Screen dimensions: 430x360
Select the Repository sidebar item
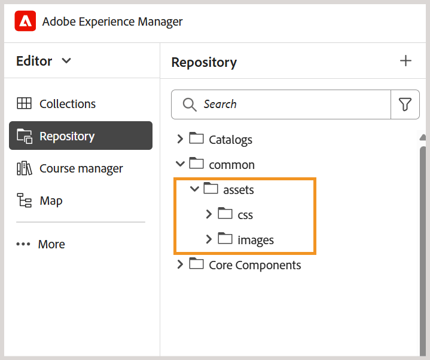click(81, 136)
